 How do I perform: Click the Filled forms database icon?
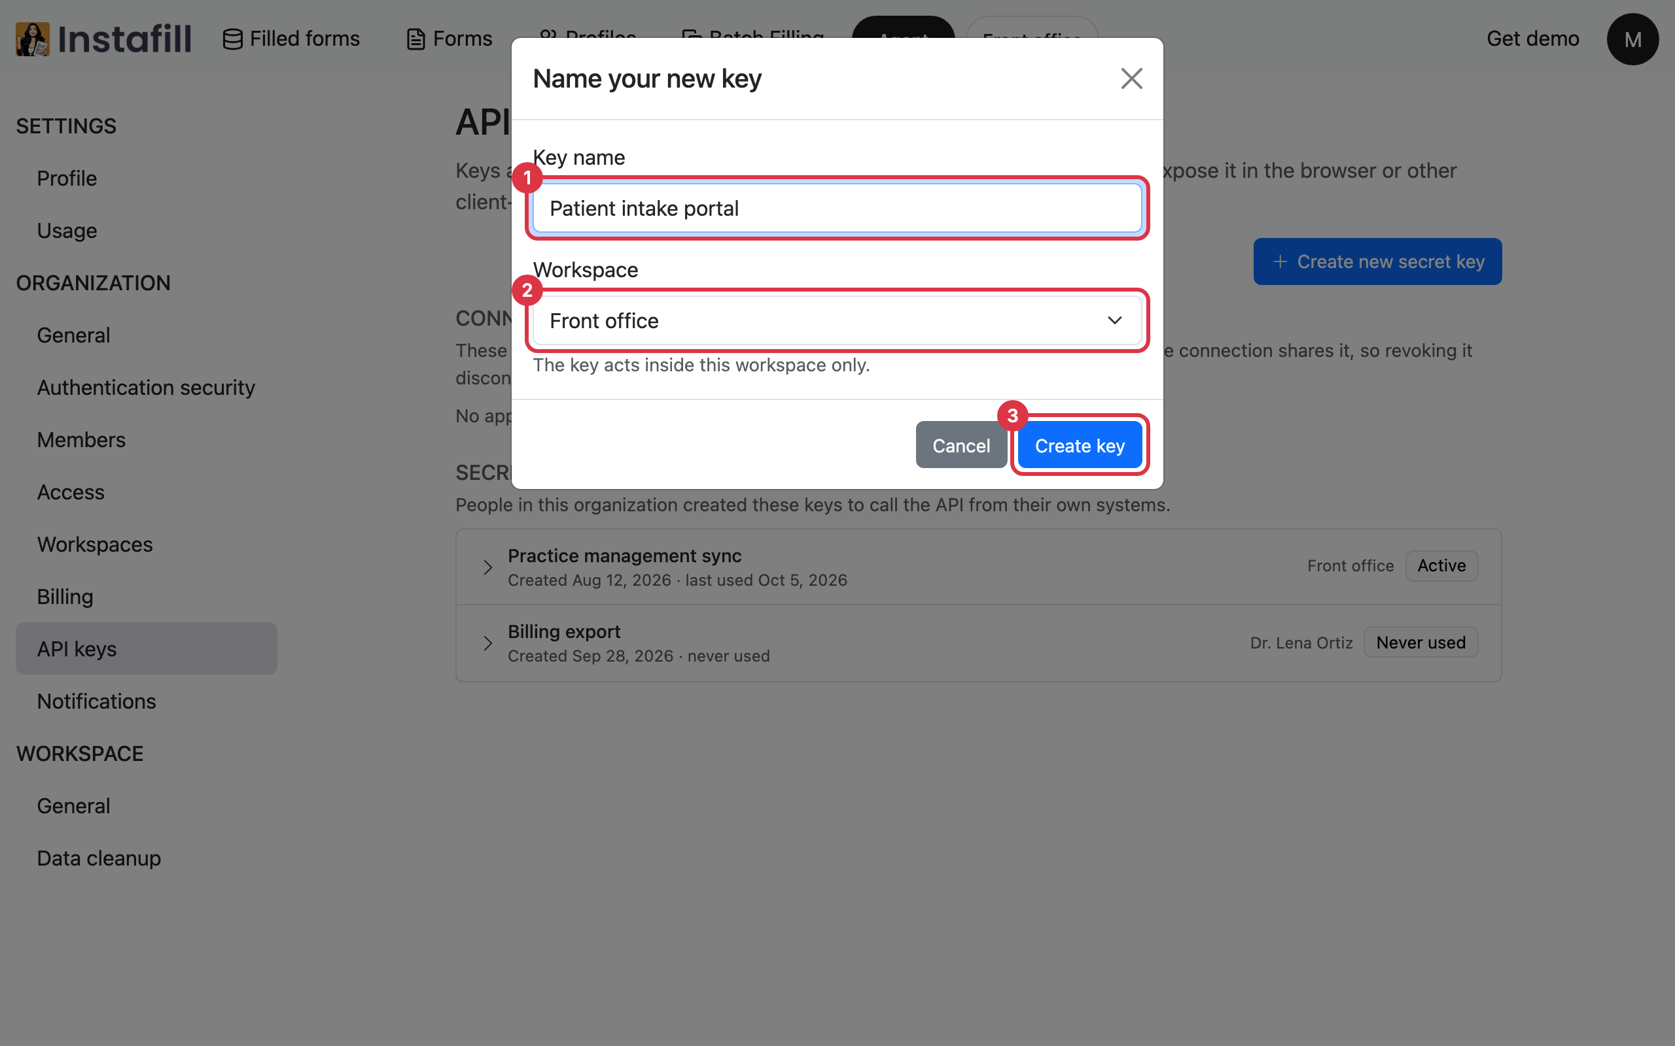coord(232,39)
